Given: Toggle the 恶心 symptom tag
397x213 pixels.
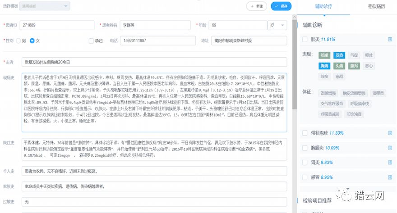Looking at the screenshot, I should pyautogui.click(x=369, y=66).
